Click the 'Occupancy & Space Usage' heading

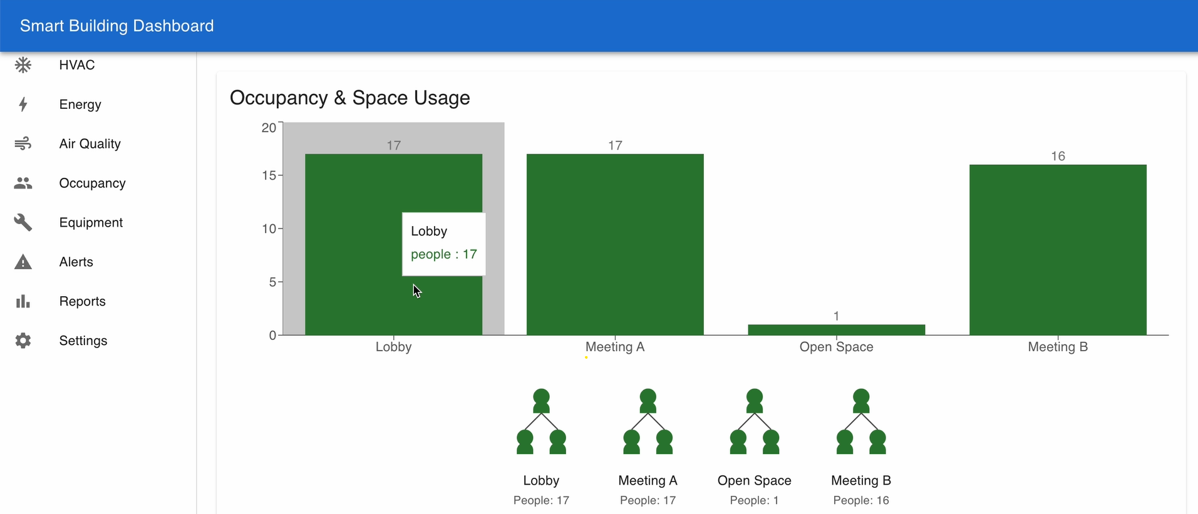(350, 98)
